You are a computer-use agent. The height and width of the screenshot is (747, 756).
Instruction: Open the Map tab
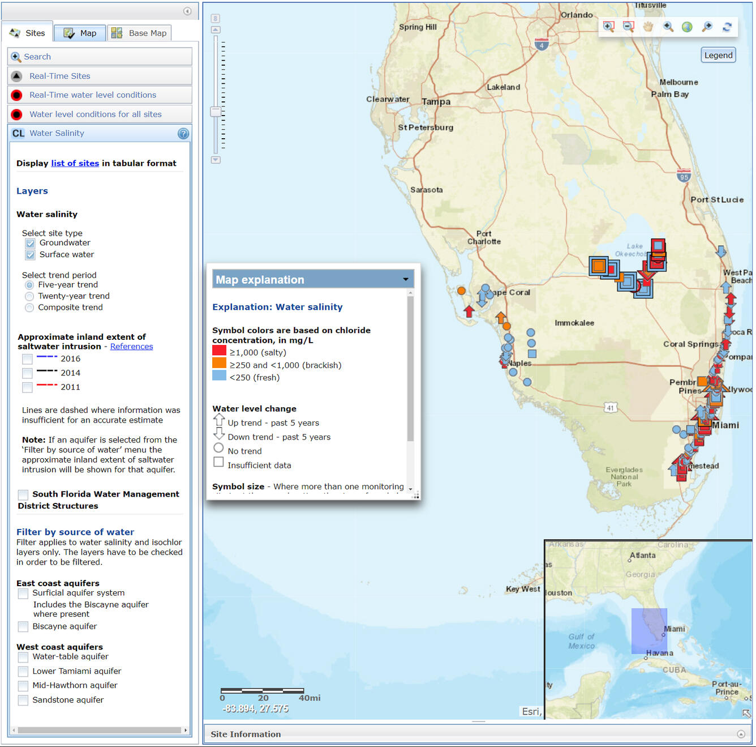[x=79, y=32]
